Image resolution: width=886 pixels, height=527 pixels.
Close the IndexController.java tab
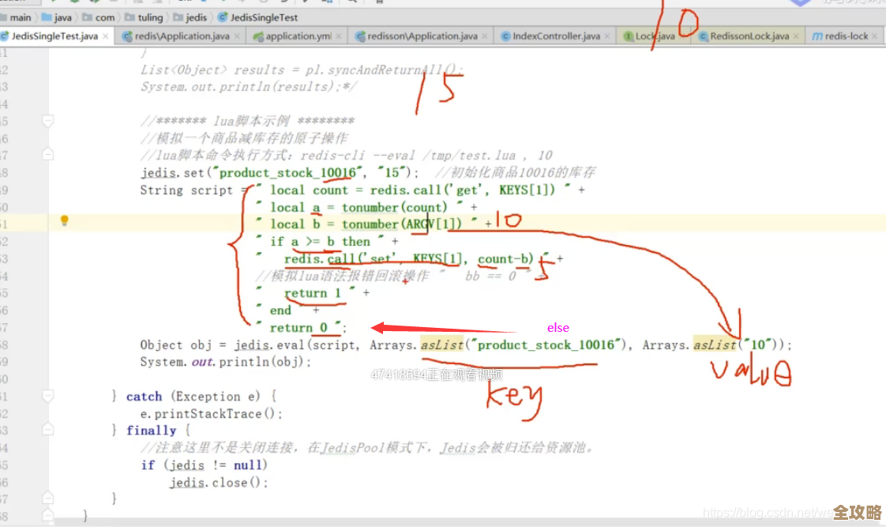[x=608, y=36]
